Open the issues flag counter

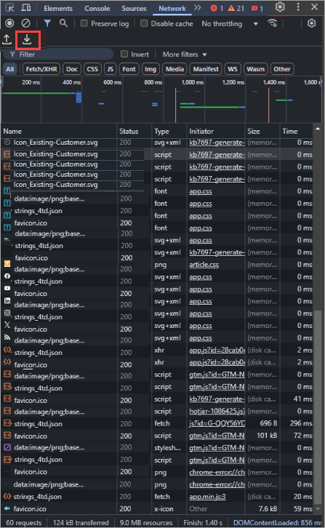point(257,8)
